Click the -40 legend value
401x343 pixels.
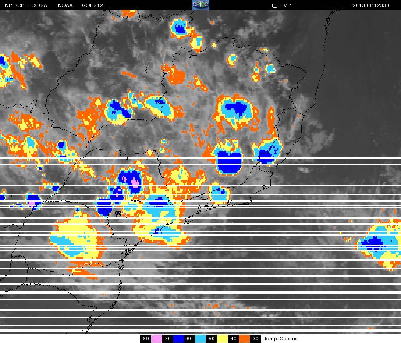point(233,339)
